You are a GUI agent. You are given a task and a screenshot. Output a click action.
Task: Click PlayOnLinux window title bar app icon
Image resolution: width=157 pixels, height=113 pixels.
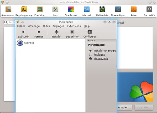[x=18, y=22]
